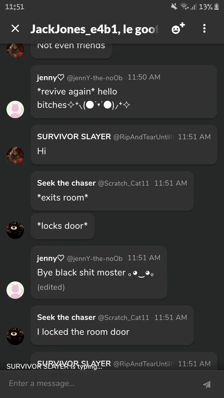
Task: Open Seek the chaser eye avatar by "locks door"
Action: (15, 230)
